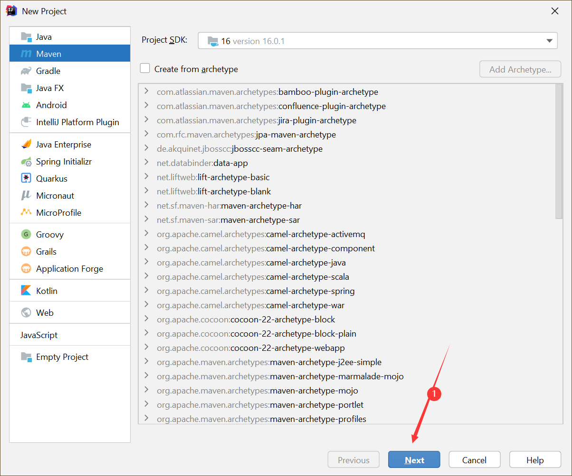Select maven-archetype-profiles row
The width and height of the screenshot is (572, 476).
[x=347, y=419]
